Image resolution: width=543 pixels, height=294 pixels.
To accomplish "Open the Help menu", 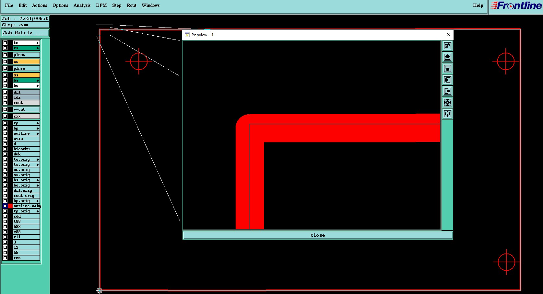I will point(478,5).
